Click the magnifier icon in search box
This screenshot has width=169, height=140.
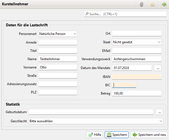pyautogui.click(x=87, y=14)
